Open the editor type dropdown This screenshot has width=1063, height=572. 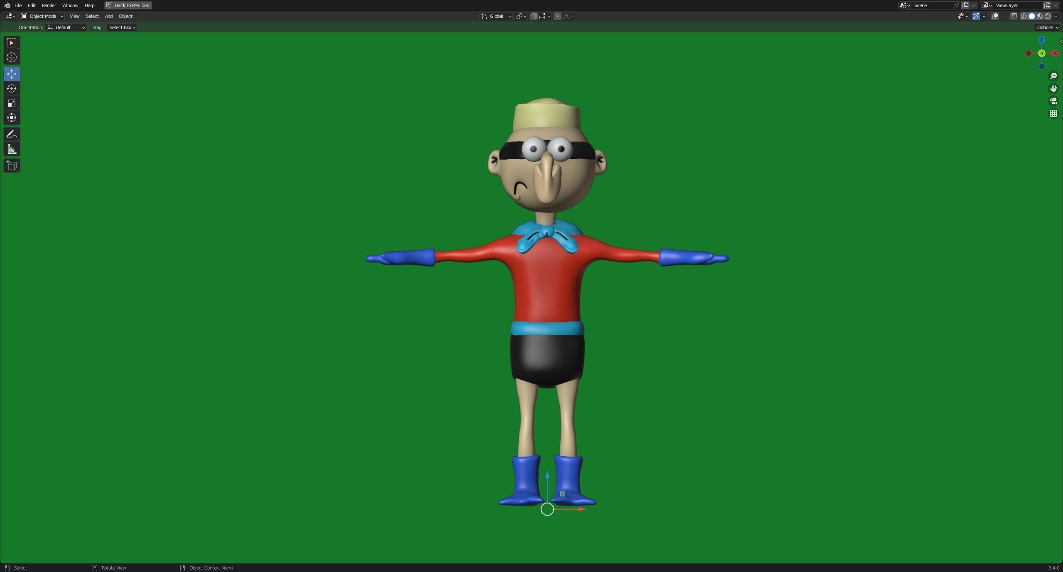tap(10, 16)
